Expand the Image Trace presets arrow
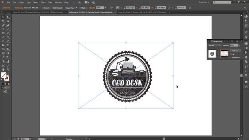 coord(77,8)
